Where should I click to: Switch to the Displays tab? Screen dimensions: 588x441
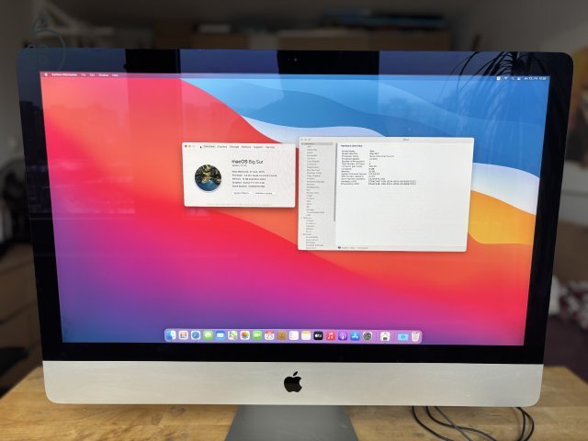[222, 147]
